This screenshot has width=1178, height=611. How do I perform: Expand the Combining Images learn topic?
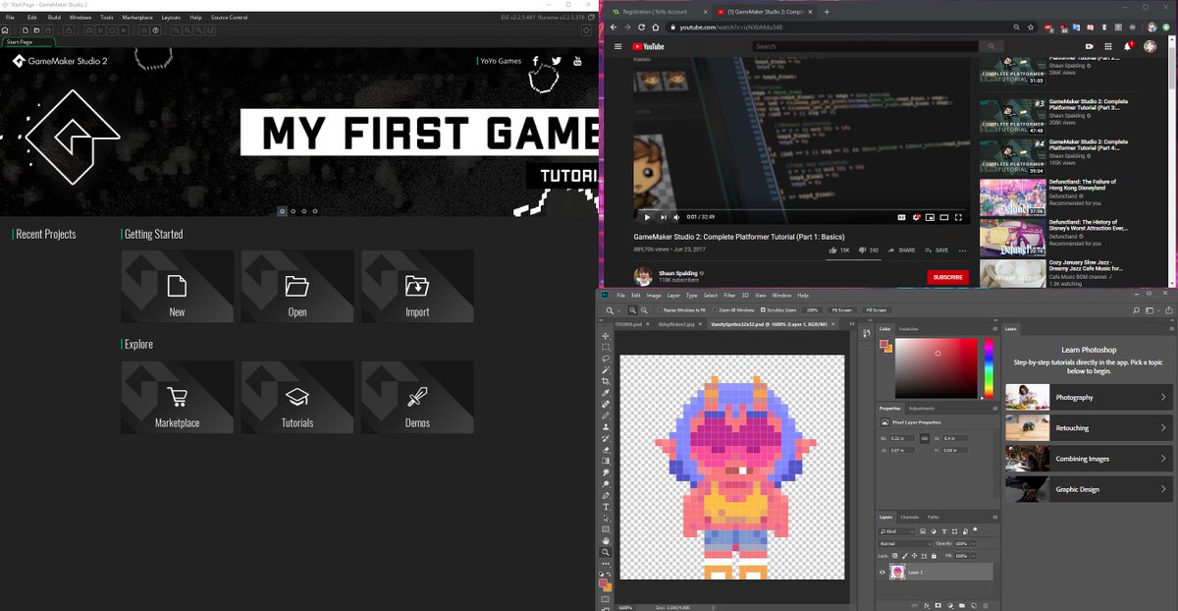click(1089, 459)
